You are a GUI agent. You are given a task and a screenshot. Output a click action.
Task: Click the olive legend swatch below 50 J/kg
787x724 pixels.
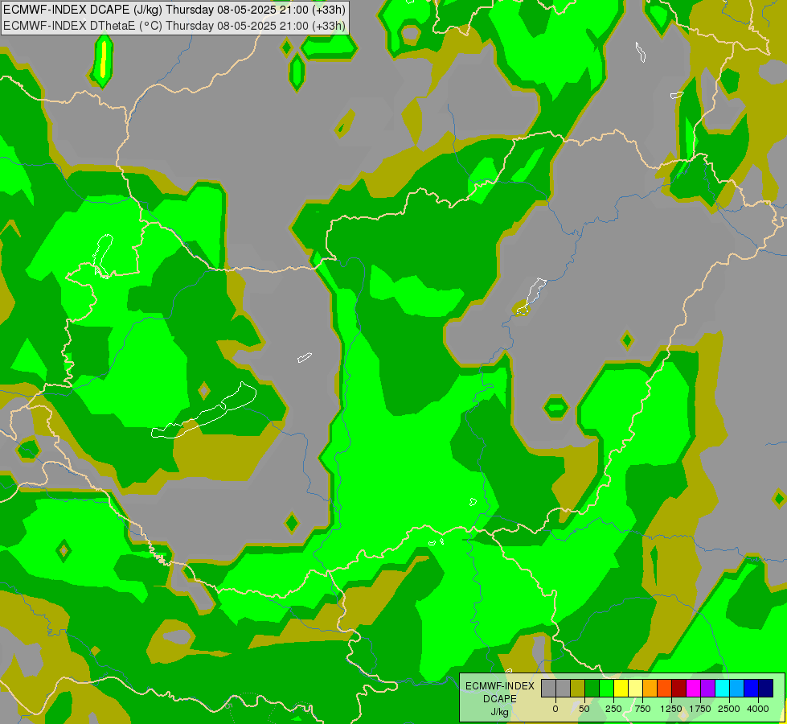(x=578, y=688)
